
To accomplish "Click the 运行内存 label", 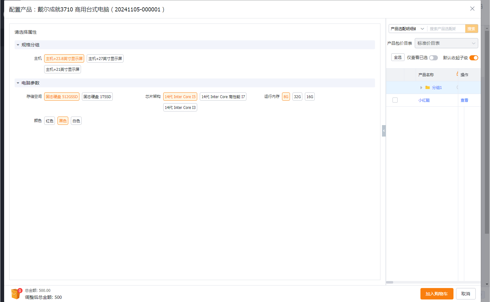I will 272,97.
